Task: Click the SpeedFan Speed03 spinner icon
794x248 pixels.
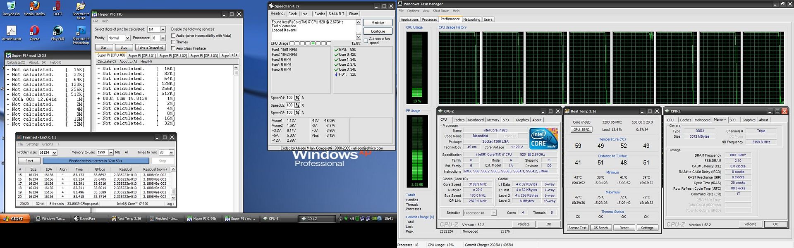Action: (x=297, y=113)
